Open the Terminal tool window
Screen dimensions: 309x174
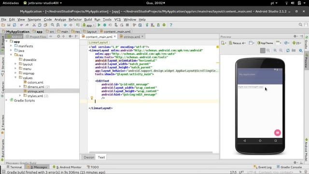coord(14,167)
